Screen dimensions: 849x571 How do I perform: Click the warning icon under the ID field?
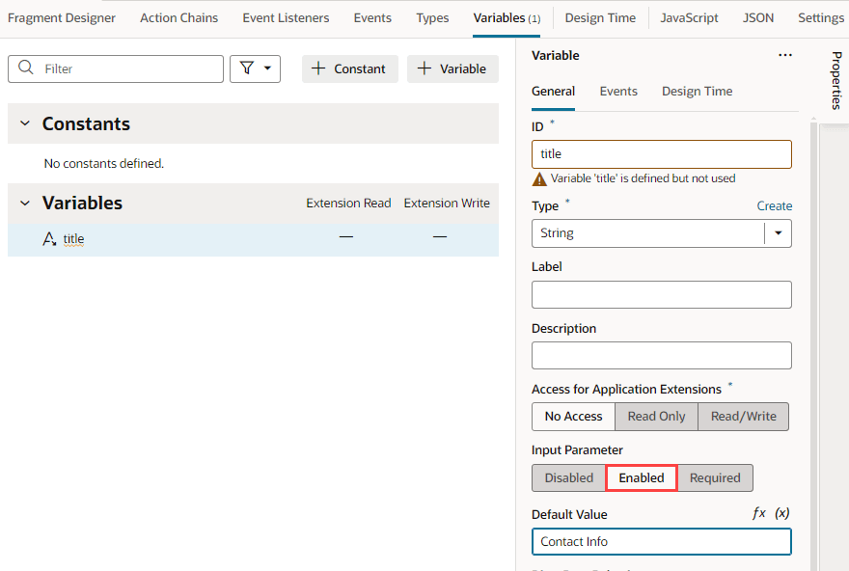(x=540, y=178)
